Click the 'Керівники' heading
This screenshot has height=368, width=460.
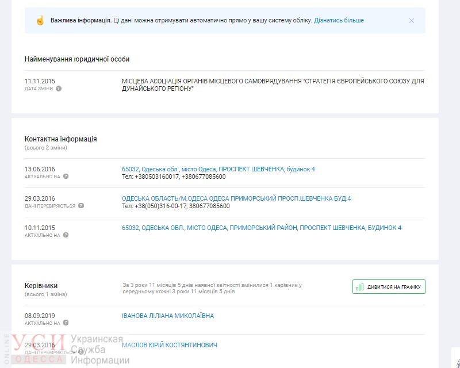click(x=41, y=286)
